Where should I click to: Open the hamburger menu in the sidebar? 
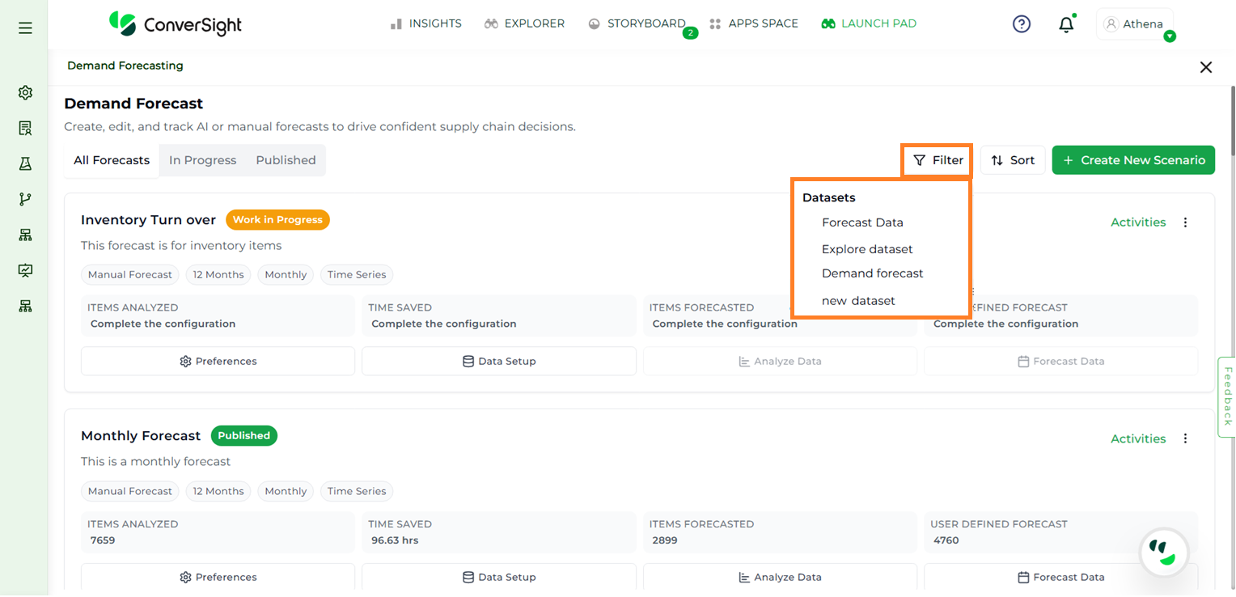(25, 28)
